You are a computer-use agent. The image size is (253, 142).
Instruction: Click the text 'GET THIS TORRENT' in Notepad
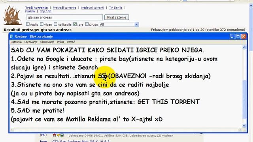168,102
